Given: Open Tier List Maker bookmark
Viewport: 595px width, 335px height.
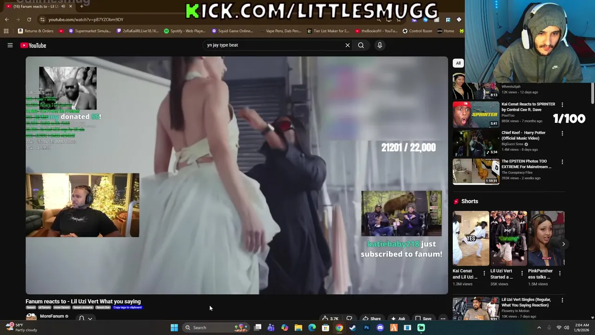Looking at the screenshot, I should (x=328, y=31).
